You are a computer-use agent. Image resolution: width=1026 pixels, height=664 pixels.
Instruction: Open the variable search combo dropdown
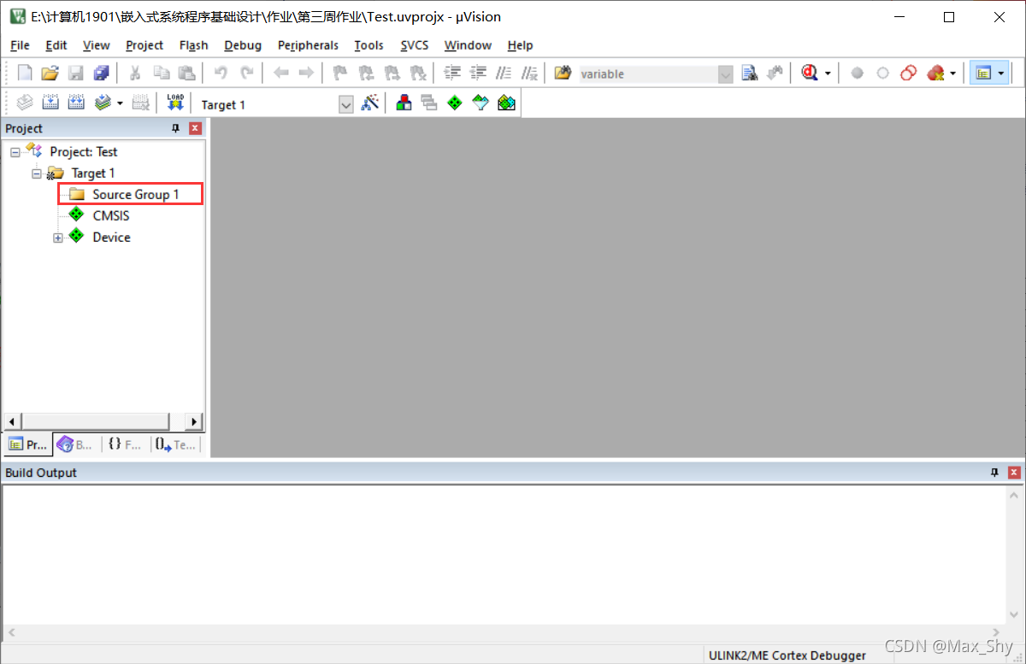coord(726,74)
